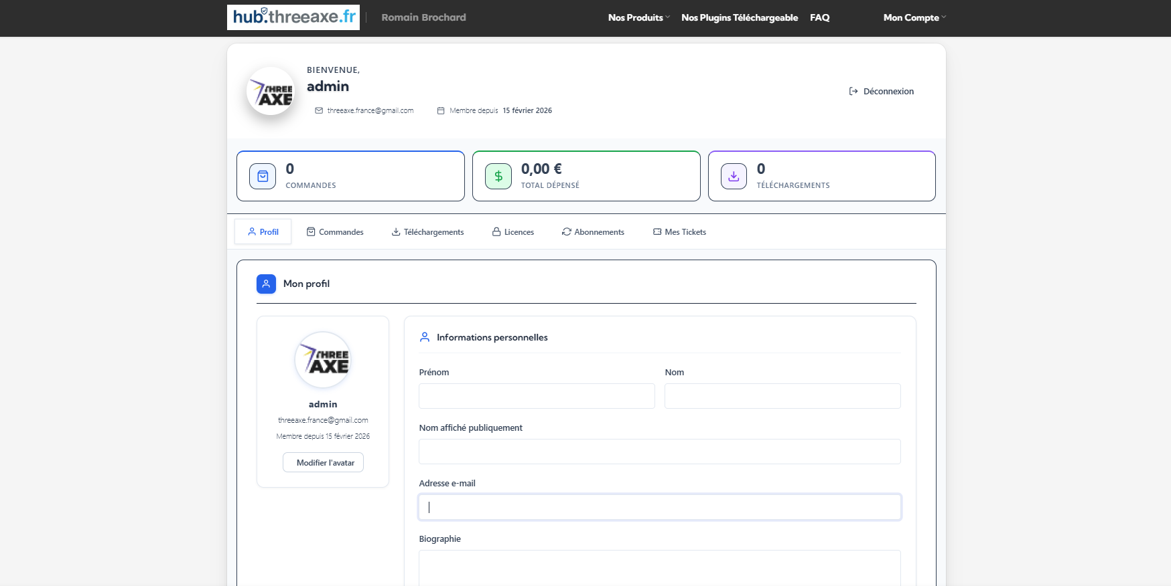Click the 0,00 € TOTAL DÉPENSÉ card
The height and width of the screenshot is (586, 1171).
(x=586, y=176)
